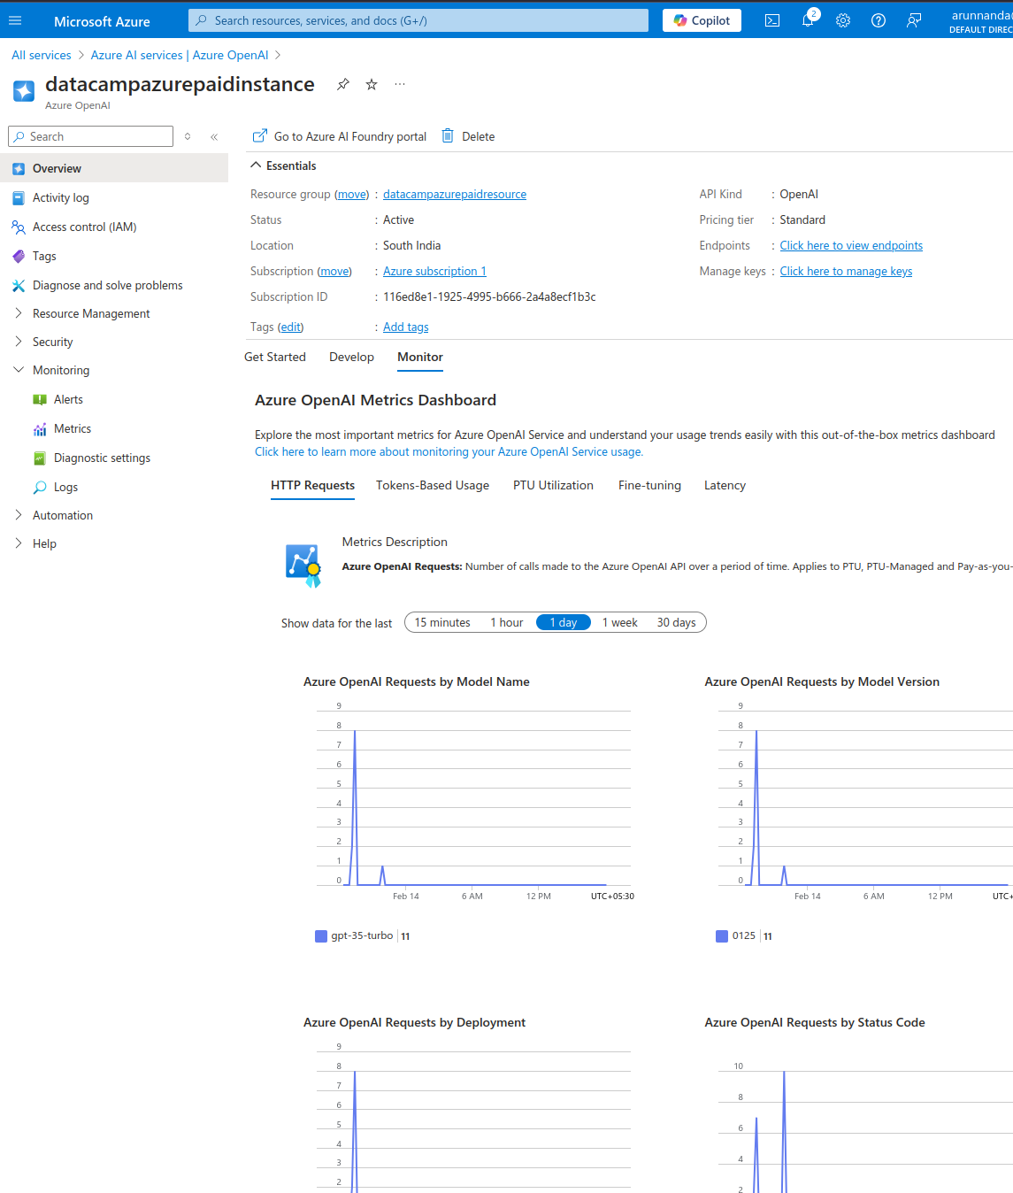Click the Alerts icon under Monitoring
This screenshot has height=1193, width=1013.
40,399
